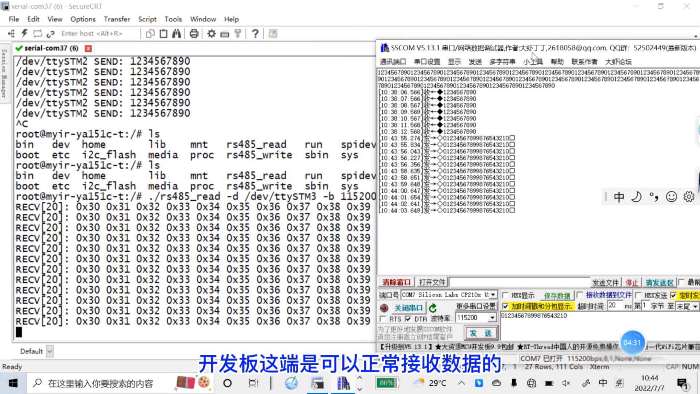This screenshot has width=700, height=394.
Task: Click the Paste clipboard icon in toolbar
Action: [164, 34]
